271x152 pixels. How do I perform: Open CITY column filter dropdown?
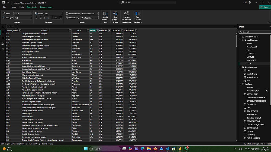click(x=88, y=31)
